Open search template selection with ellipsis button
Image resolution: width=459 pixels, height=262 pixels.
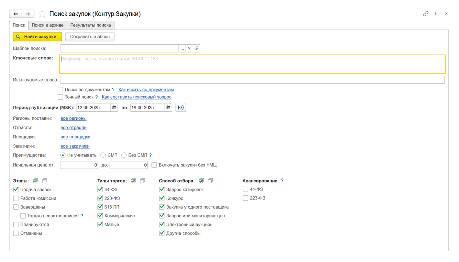point(182,48)
